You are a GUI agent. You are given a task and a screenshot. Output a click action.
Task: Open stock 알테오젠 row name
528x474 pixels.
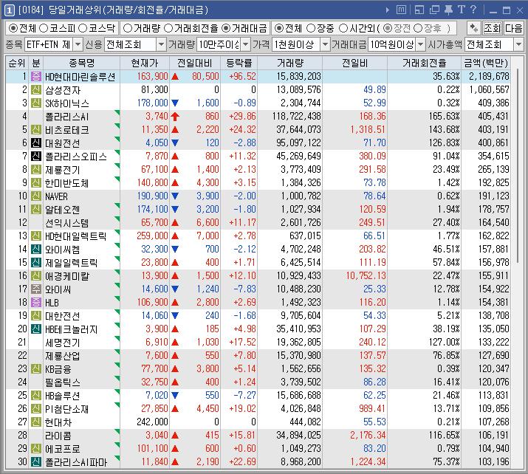point(63,210)
